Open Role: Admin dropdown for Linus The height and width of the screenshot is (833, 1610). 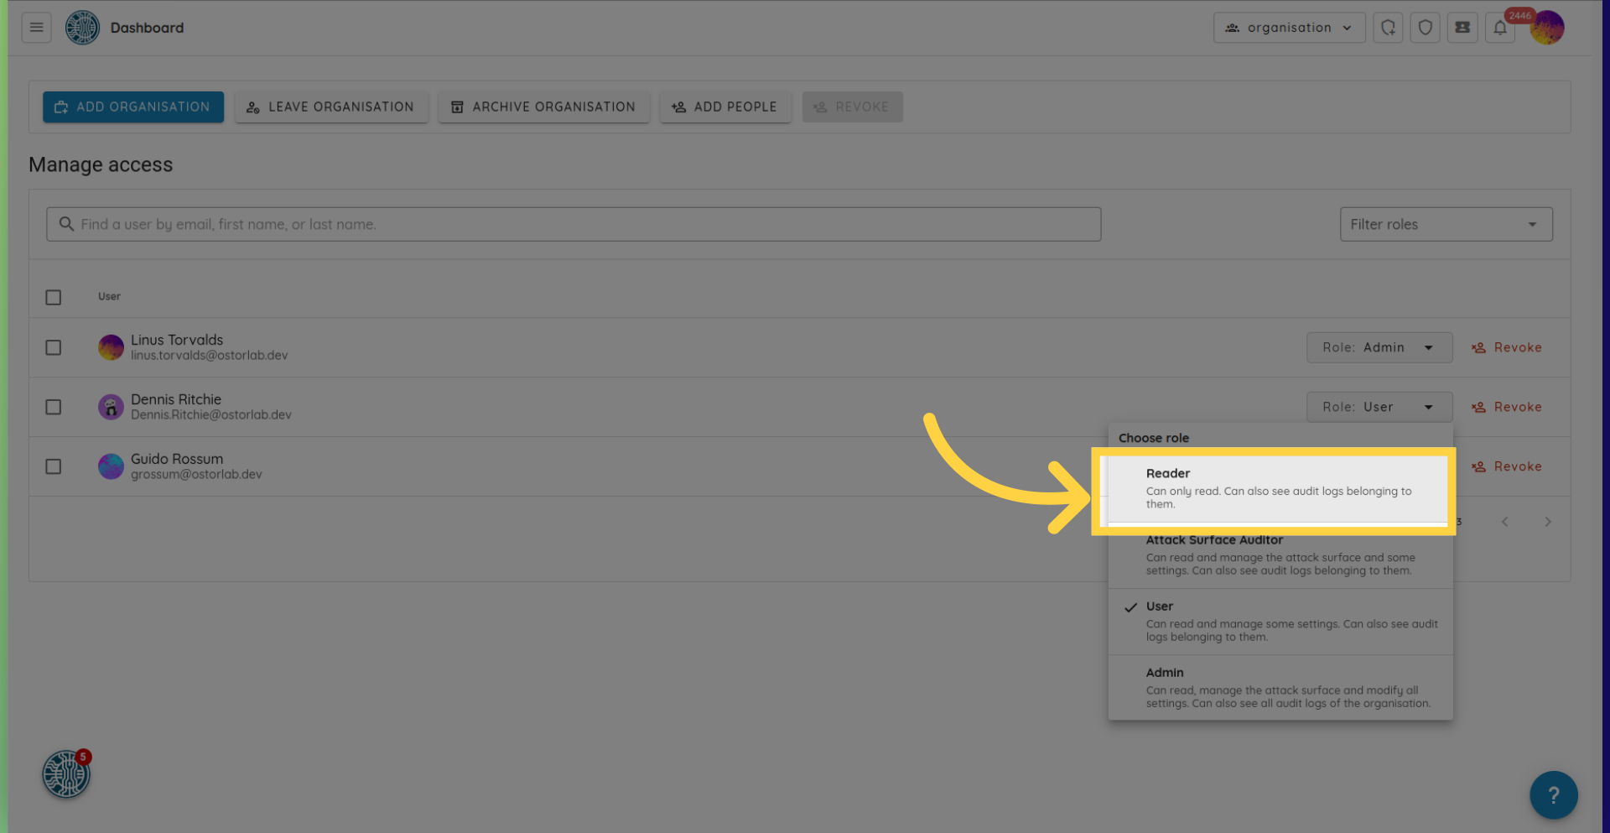click(1379, 347)
